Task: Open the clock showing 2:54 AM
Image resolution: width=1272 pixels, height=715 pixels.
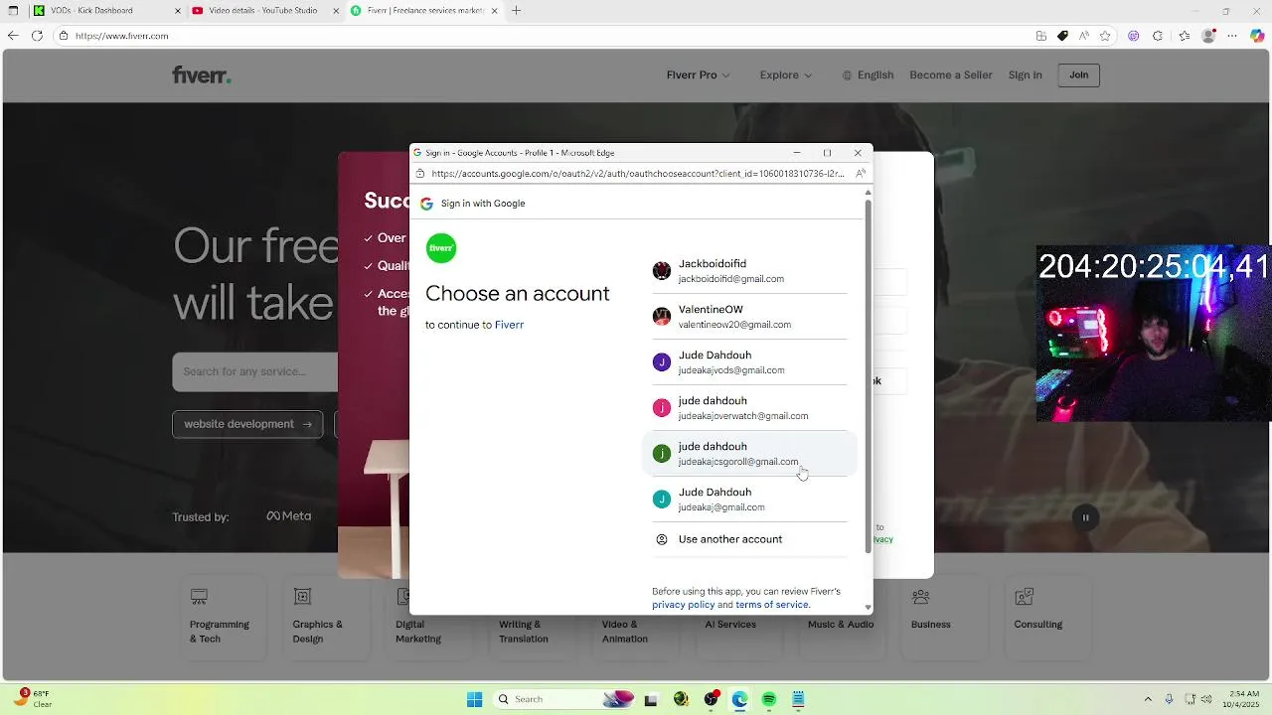Action: 1241,699
